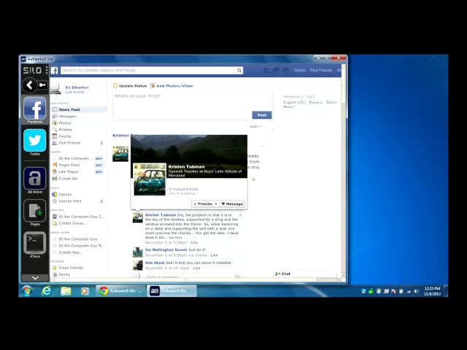
Task: Select the Update Status tab
Action: [130, 86]
